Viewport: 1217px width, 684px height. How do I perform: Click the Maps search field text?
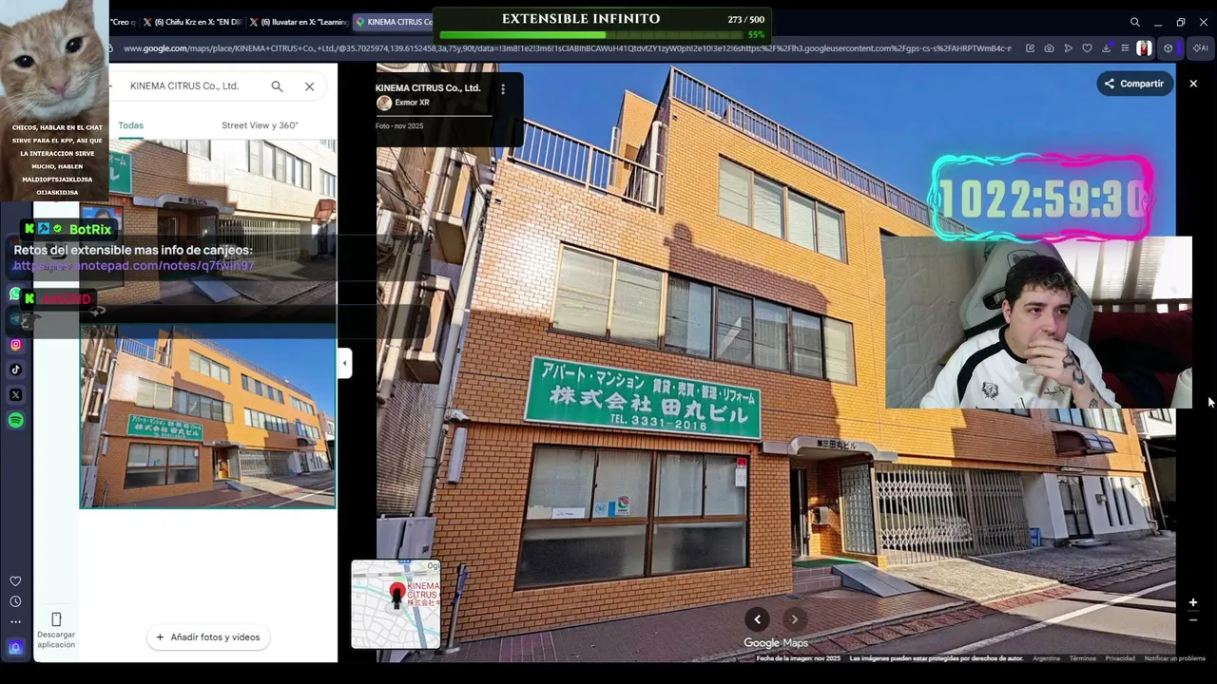[184, 86]
